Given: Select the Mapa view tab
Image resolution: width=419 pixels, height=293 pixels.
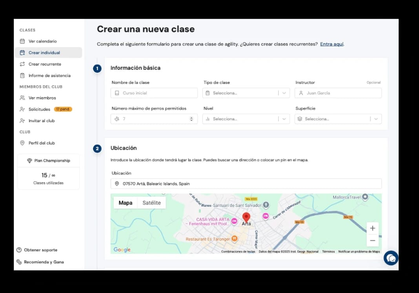Looking at the screenshot, I should [125, 203].
